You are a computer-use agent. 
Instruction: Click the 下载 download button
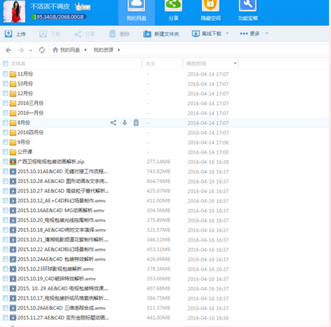coord(50,34)
